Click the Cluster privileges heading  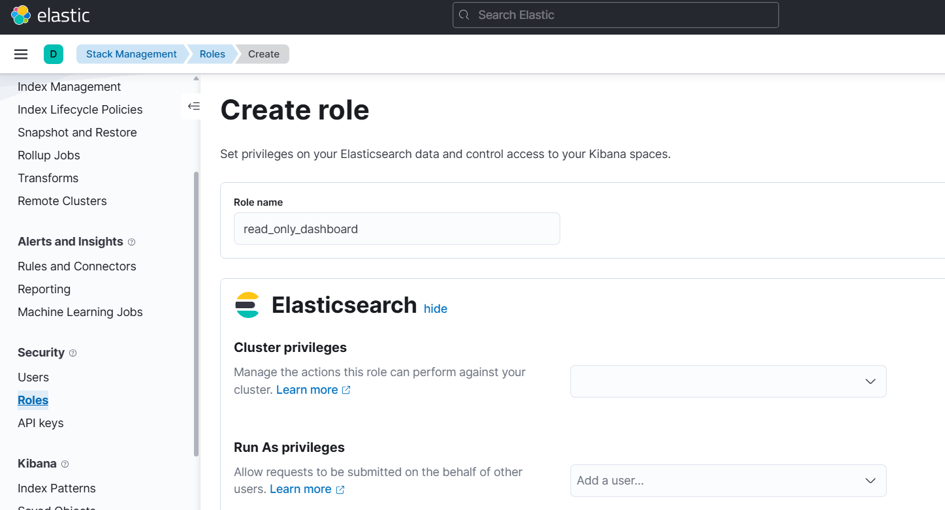(x=291, y=347)
